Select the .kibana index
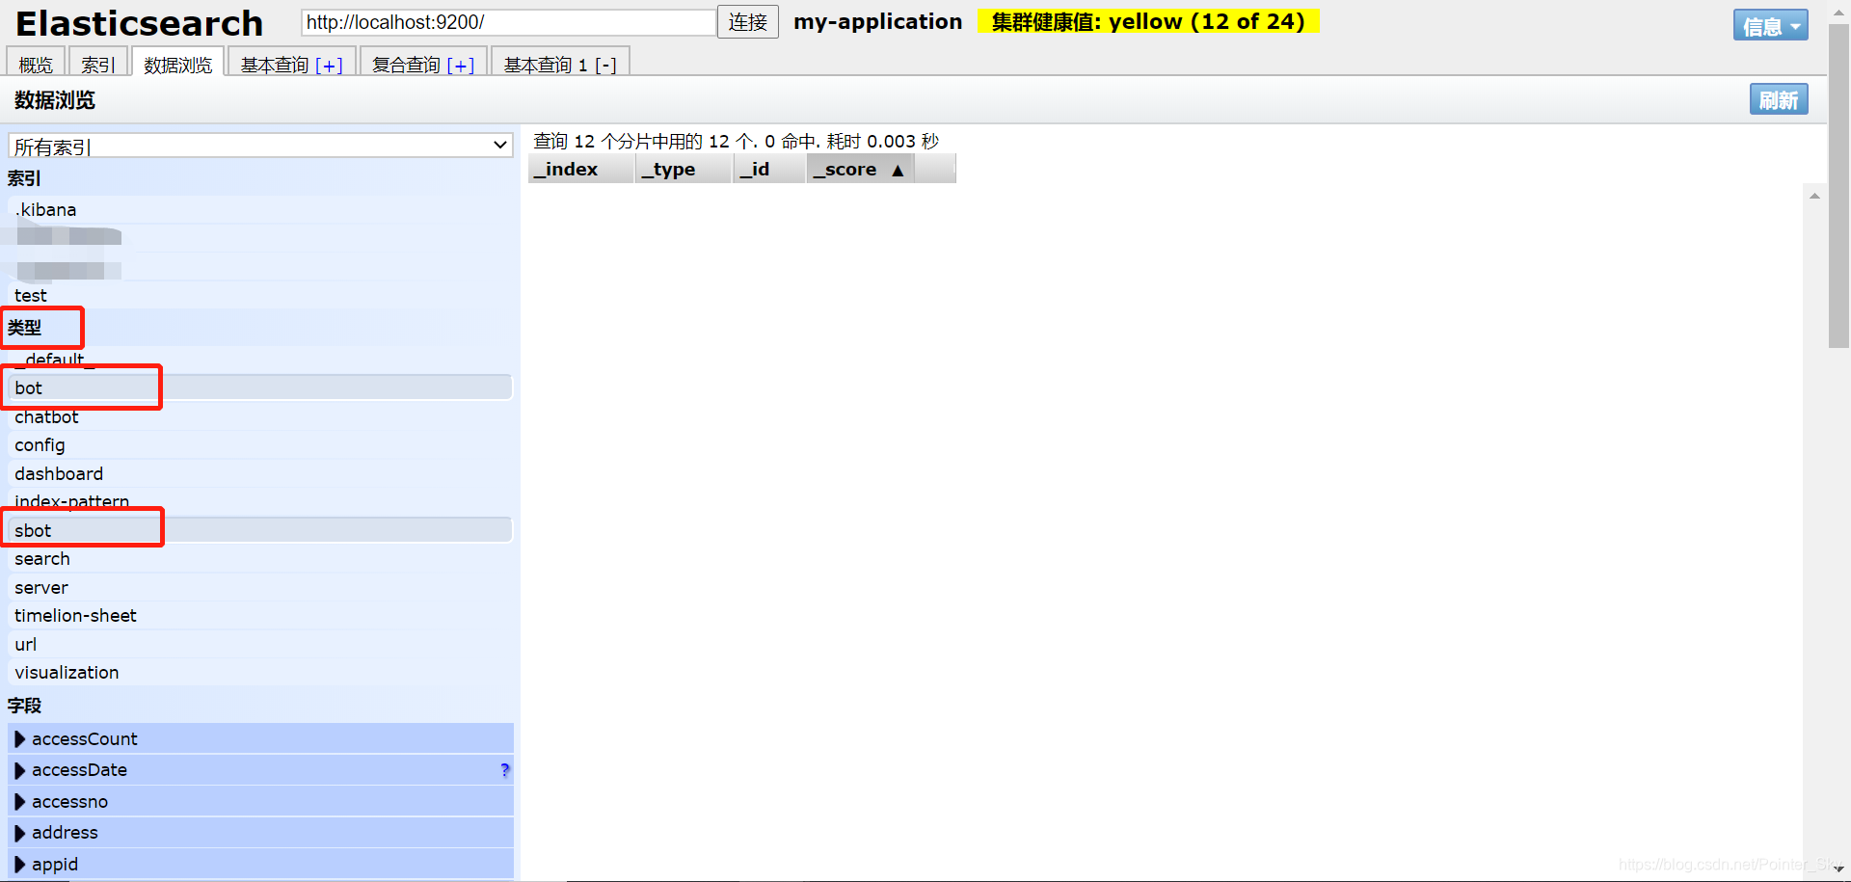 click(260, 209)
